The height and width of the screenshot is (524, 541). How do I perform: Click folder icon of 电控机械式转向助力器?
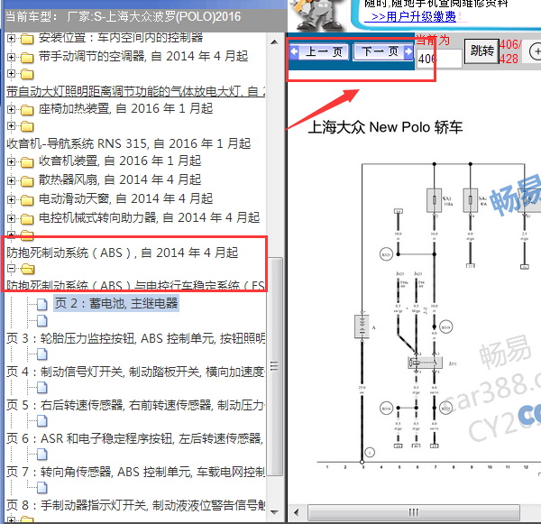pos(27,219)
